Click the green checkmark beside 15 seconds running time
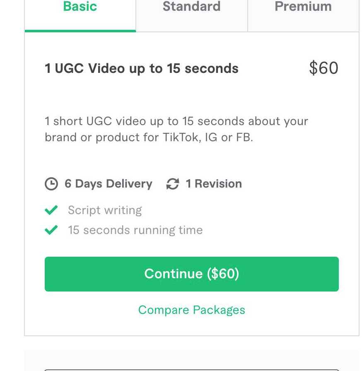 (51, 230)
